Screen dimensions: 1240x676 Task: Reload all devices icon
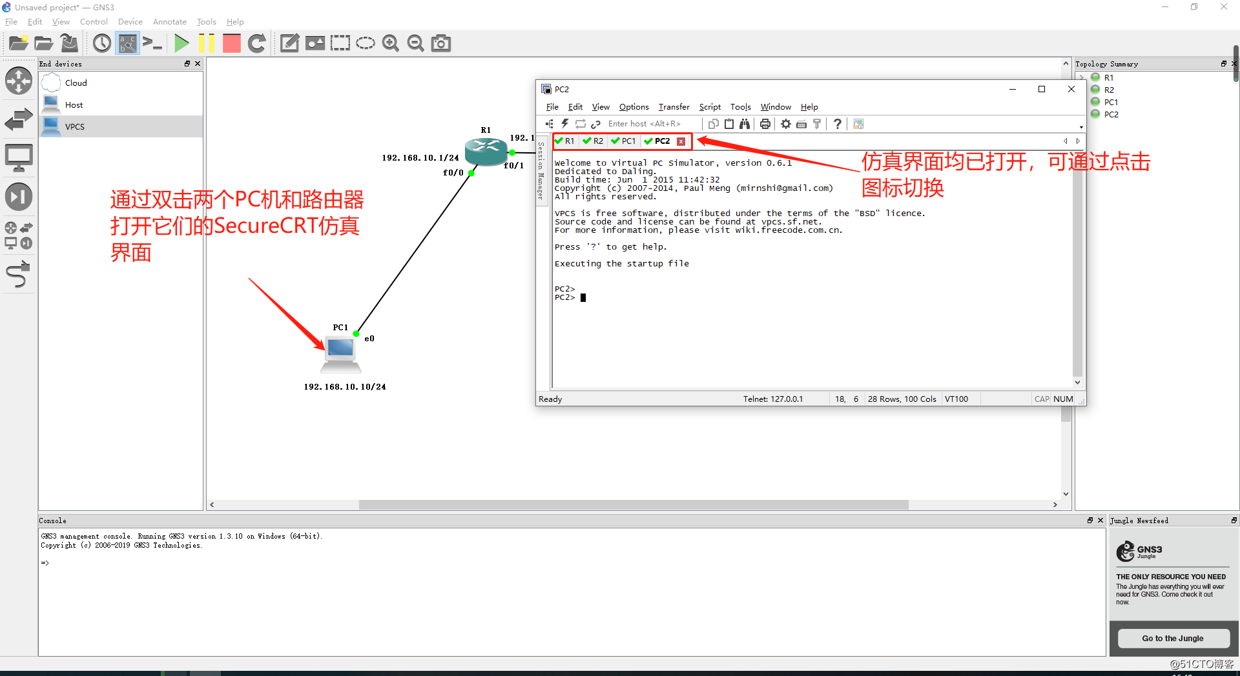[256, 43]
